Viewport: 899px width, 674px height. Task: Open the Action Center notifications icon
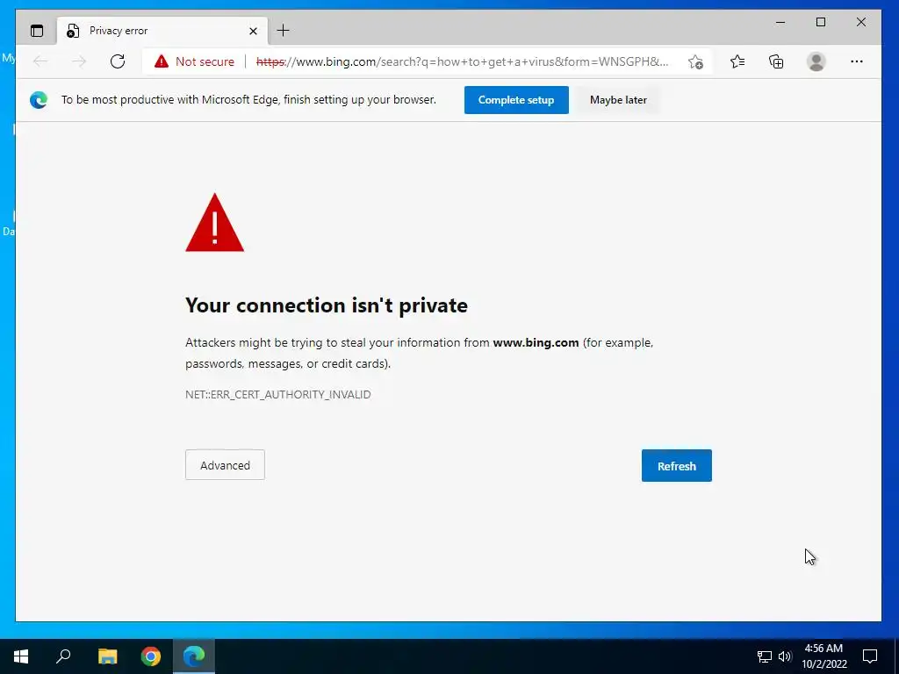tap(870, 656)
